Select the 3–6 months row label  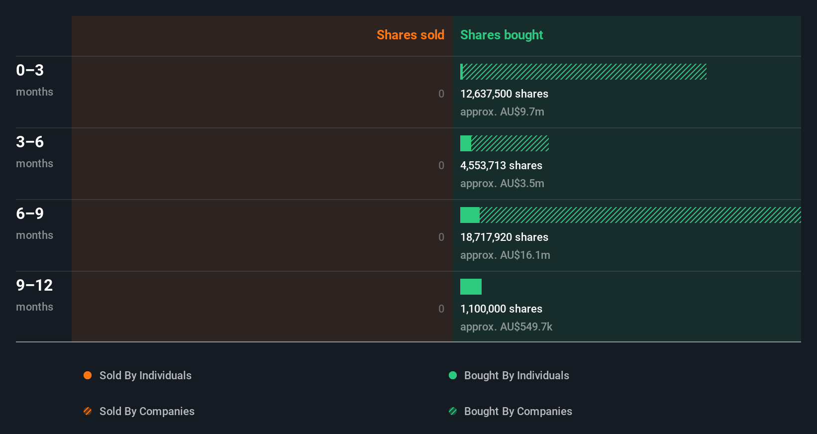(34, 151)
